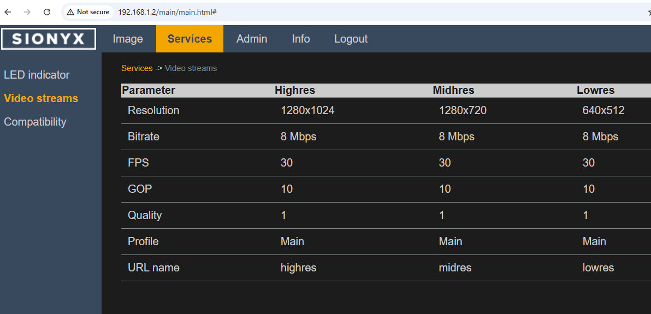Image resolution: width=651 pixels, height=314 pixels.
Task: Open the Info tab
Action: coord(300,39)
